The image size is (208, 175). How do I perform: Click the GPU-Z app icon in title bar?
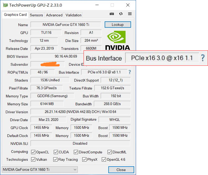pyautogui.click(x=5, y=5)
